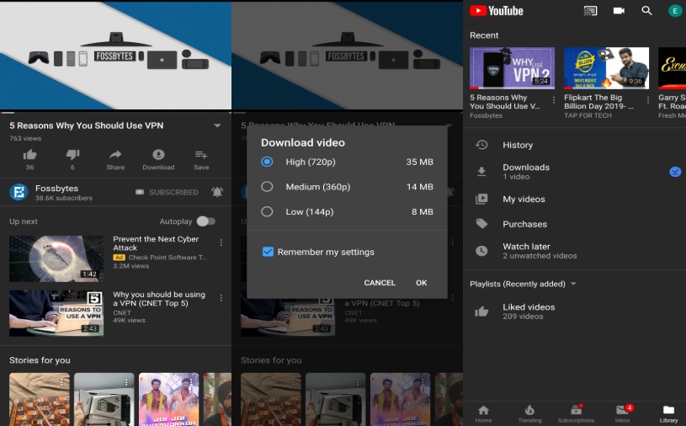
Task: Tap the notification bell next to Subscribed
Action: (x=217, y=192)
